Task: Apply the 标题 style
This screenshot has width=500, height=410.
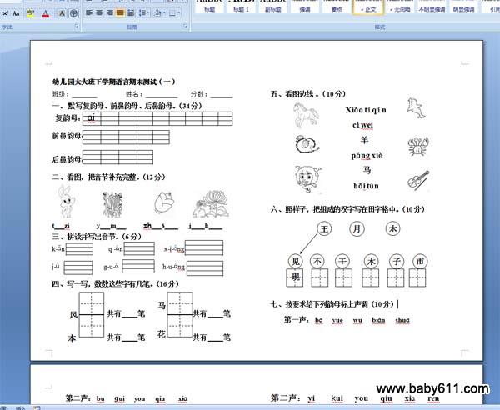Action: point(209,7)
